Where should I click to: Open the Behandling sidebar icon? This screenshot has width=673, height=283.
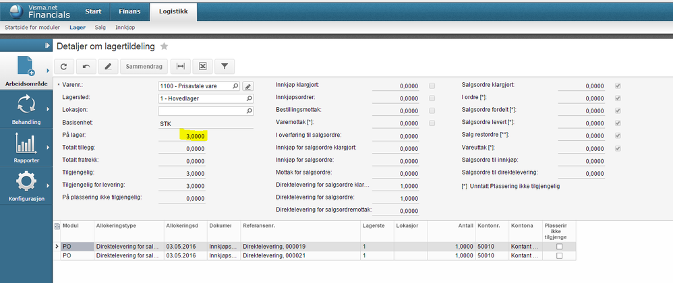pos(26,105)
